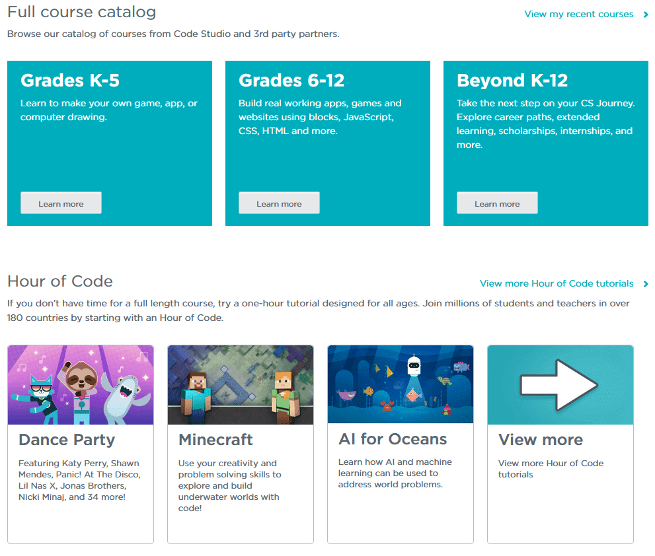655x556 pixels.
Task: Follow the View more Hour of Code tutorials link
Action: (557, 283)
